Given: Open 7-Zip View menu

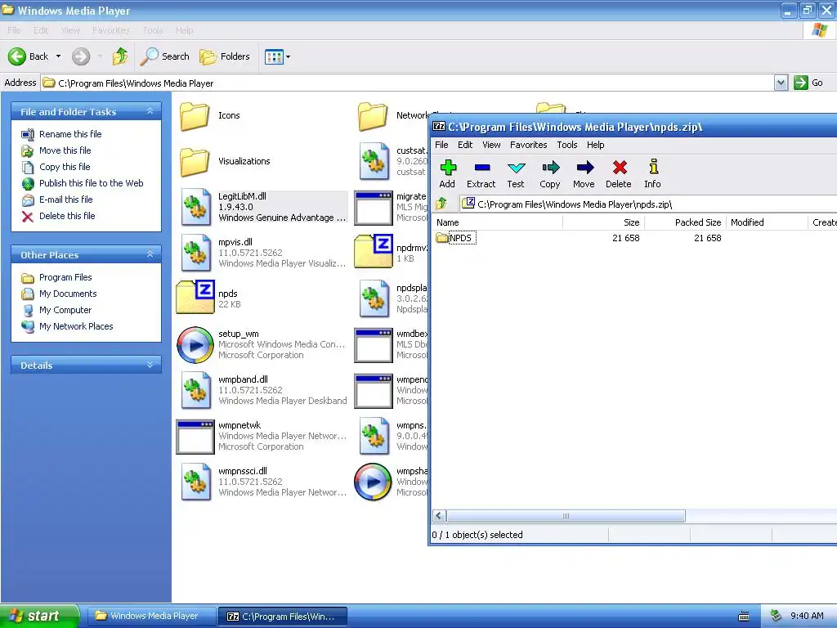Looking at the screenshot, I should [491, 145].
